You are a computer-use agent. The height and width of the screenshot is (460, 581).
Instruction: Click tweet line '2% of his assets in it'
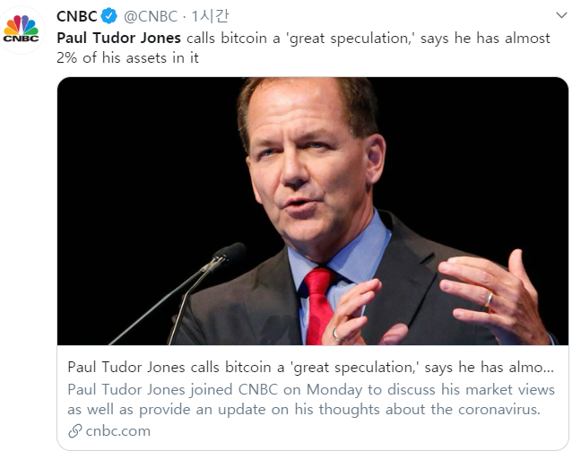[x=127, y=58]
